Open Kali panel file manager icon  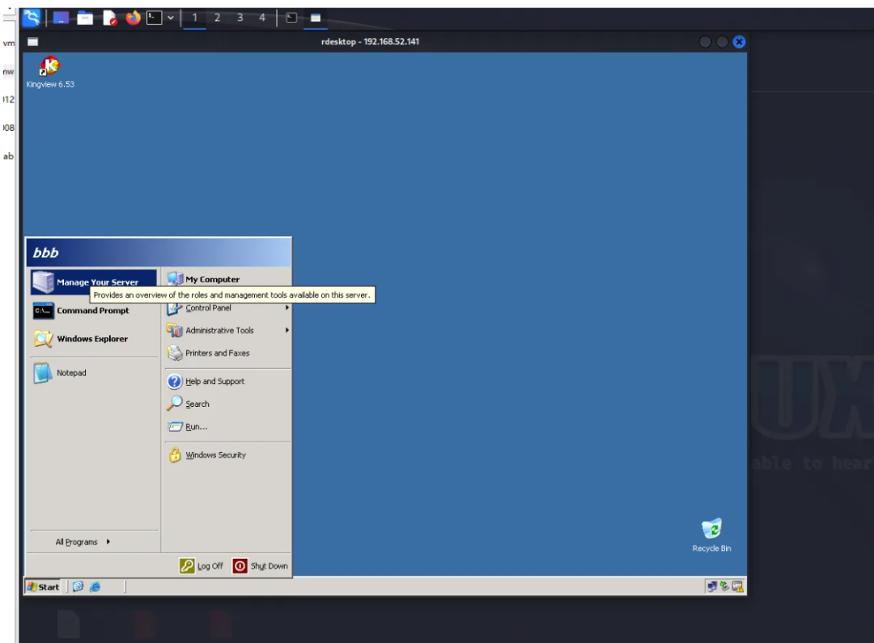(x=85, y=18)
